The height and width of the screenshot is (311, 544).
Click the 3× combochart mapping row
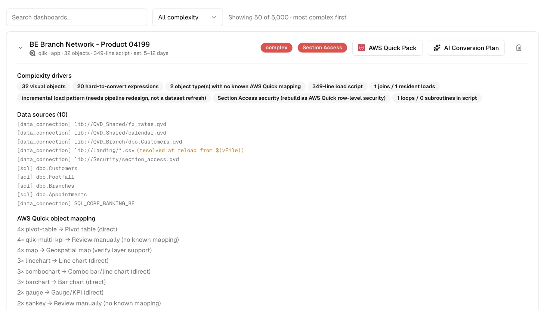click(84, 271)
